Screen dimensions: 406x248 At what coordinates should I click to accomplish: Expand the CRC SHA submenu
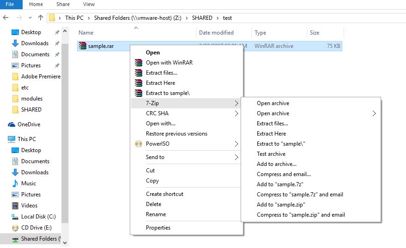click(236, 113)
